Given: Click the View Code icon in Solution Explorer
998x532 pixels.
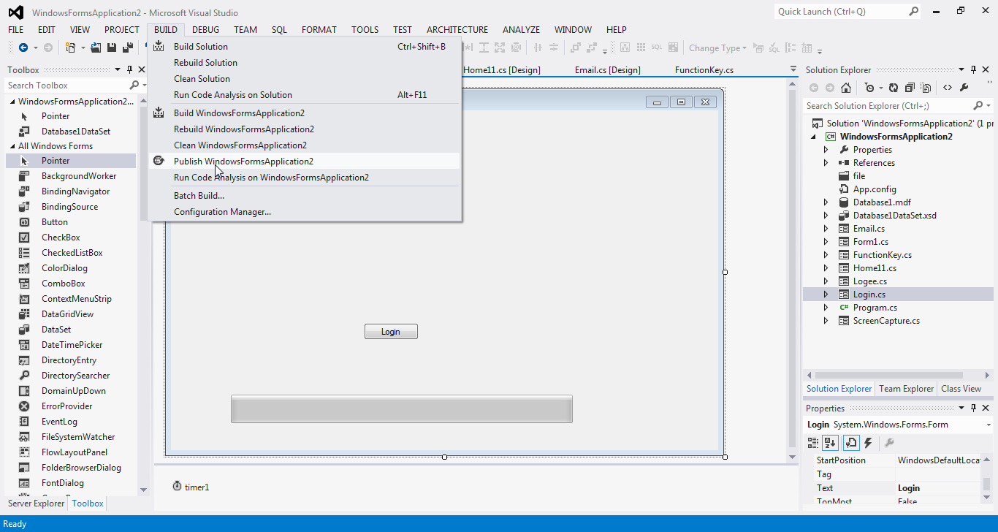Looking at the screenshot, I should 948,87.
